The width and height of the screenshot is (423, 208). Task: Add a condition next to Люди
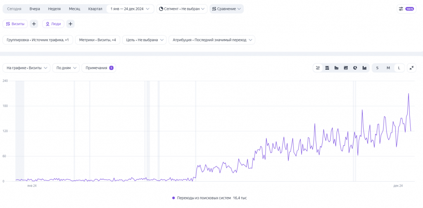[x=70, y=24]
